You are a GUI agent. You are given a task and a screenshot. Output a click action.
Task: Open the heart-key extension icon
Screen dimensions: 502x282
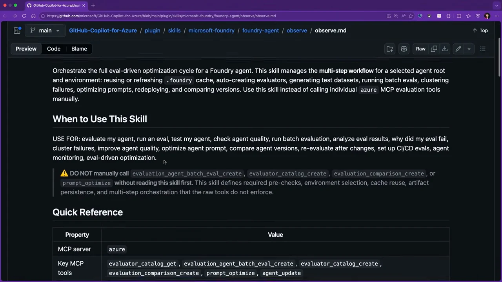pyautogui.click(x=420, y=16)
